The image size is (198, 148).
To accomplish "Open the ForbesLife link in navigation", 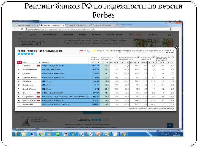I will click(153, 35).
